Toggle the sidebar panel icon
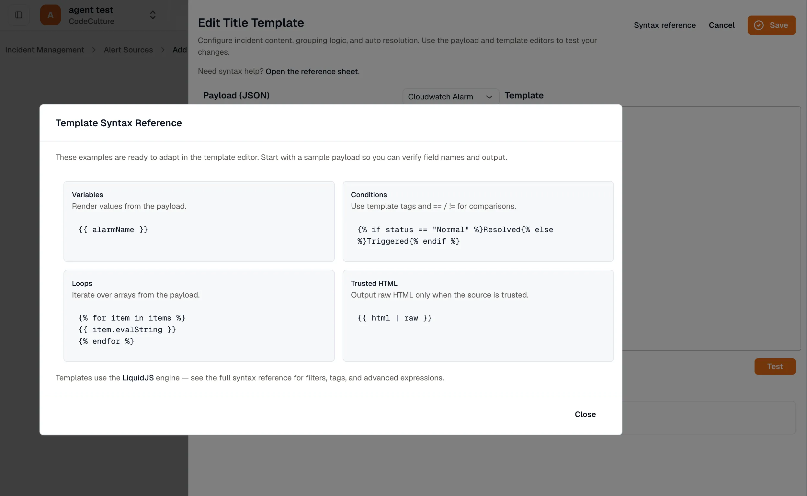Viewport: 807px width, 496px height. tap(19, 15)
